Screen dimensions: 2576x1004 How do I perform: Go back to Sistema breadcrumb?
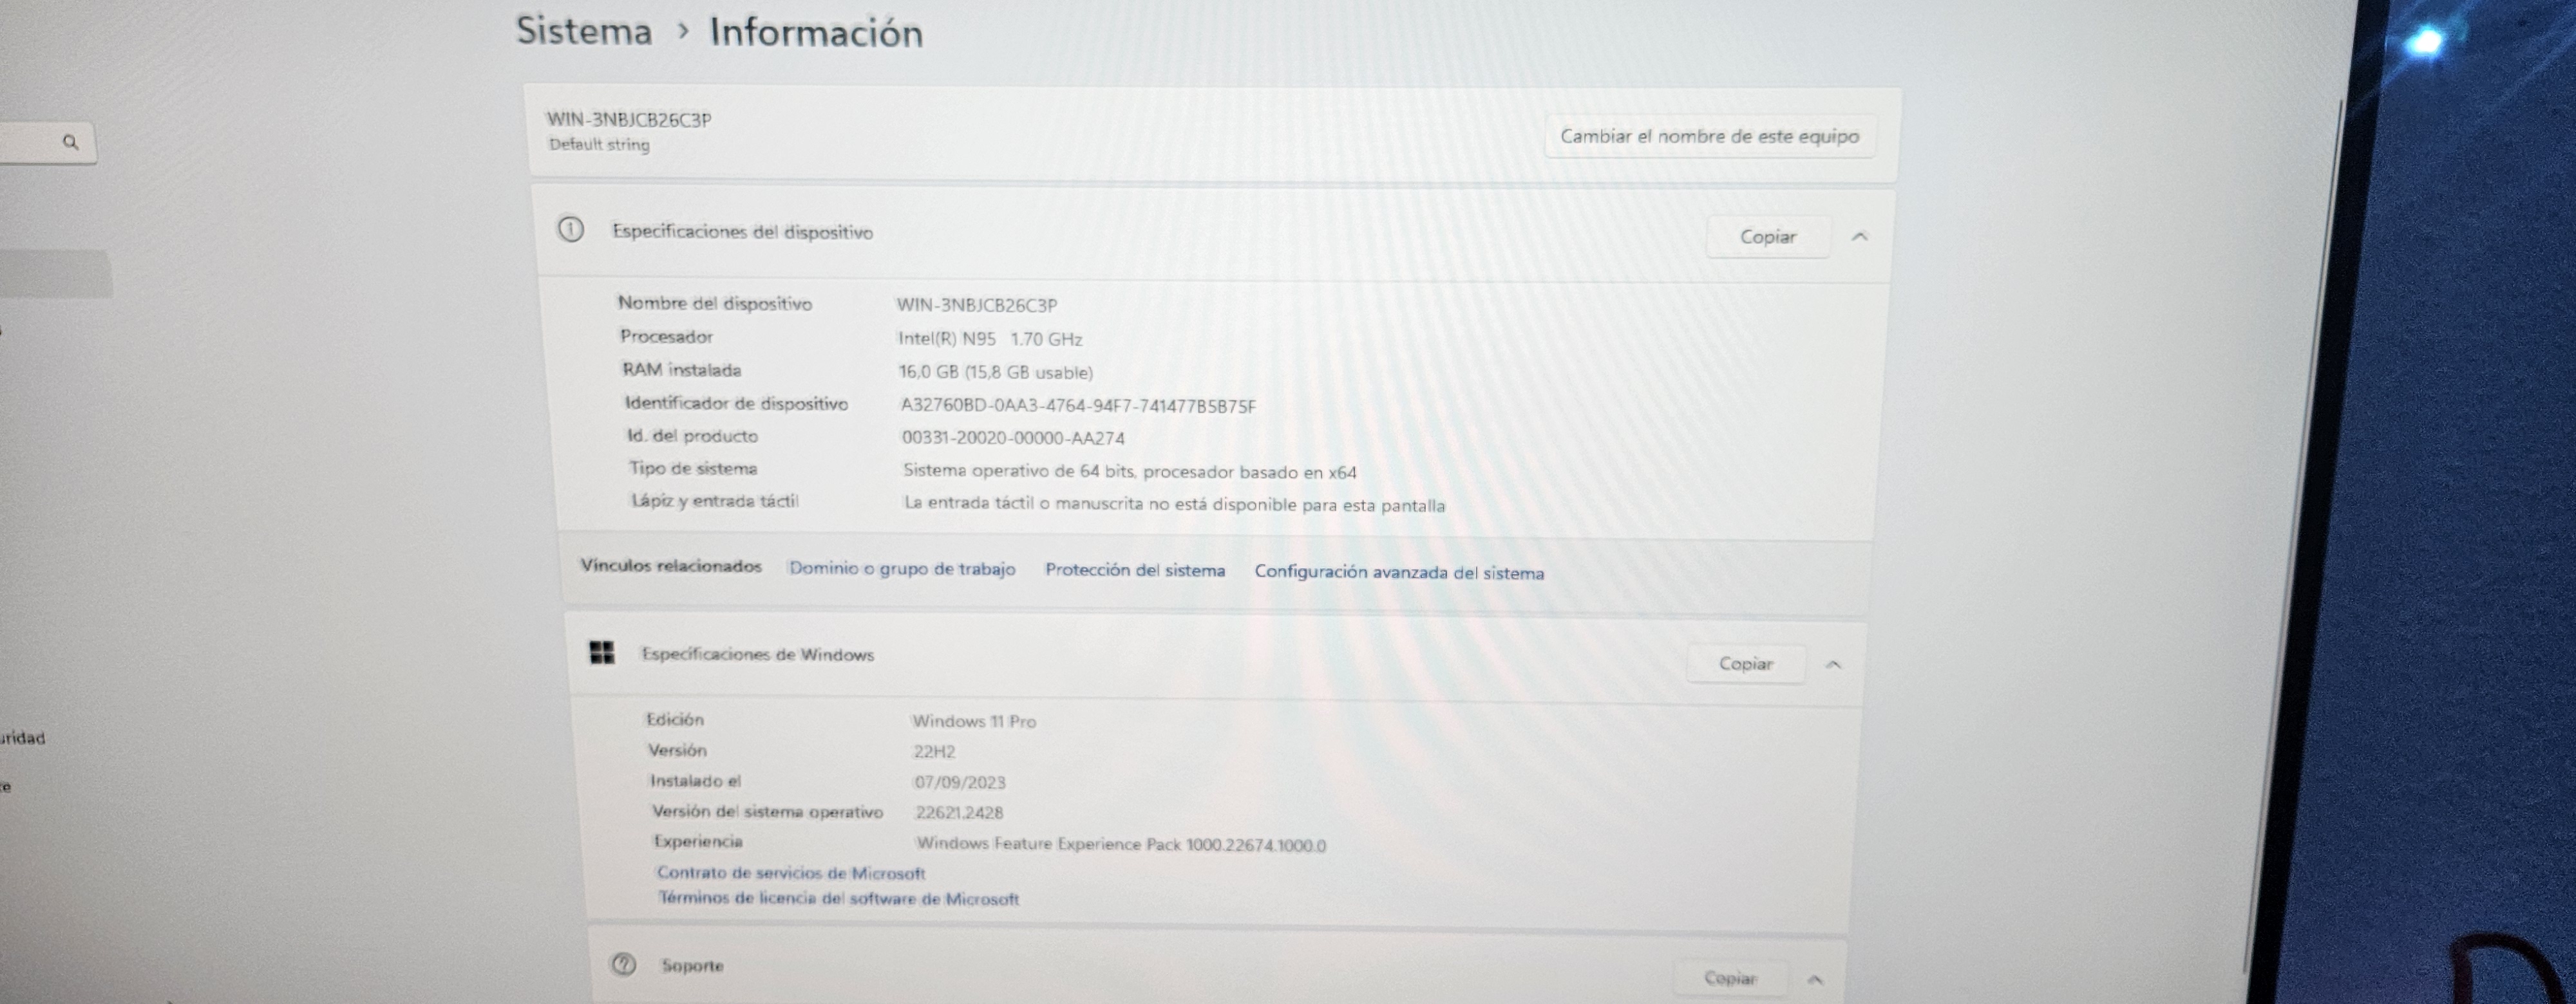[584, 31]
